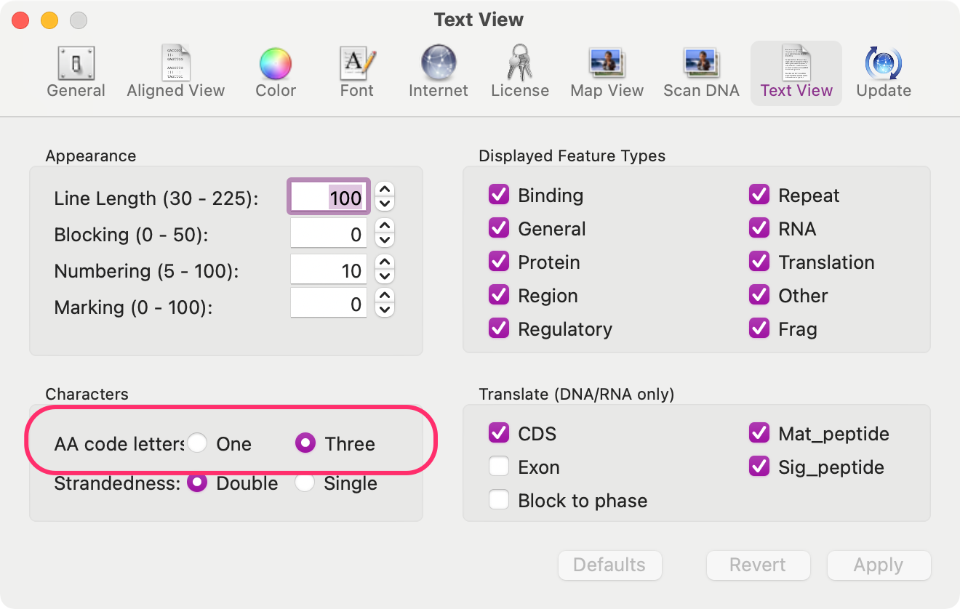This screenshot has height=609, width=960.
Task: Increase Line Length with the up stepper
Action: click(x=384, y=190)
